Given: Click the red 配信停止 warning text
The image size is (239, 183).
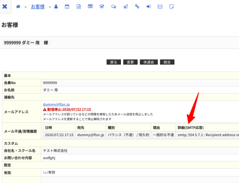Looking at the screenshot, I should click(67, 109).
